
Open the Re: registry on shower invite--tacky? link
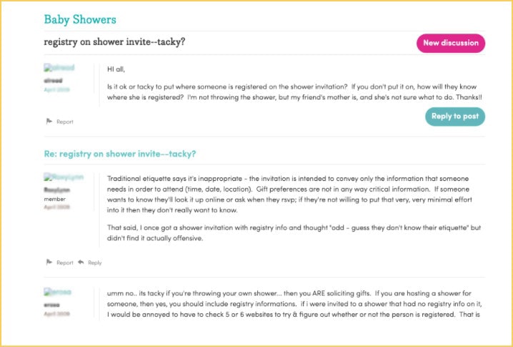(x=120, y=154)
